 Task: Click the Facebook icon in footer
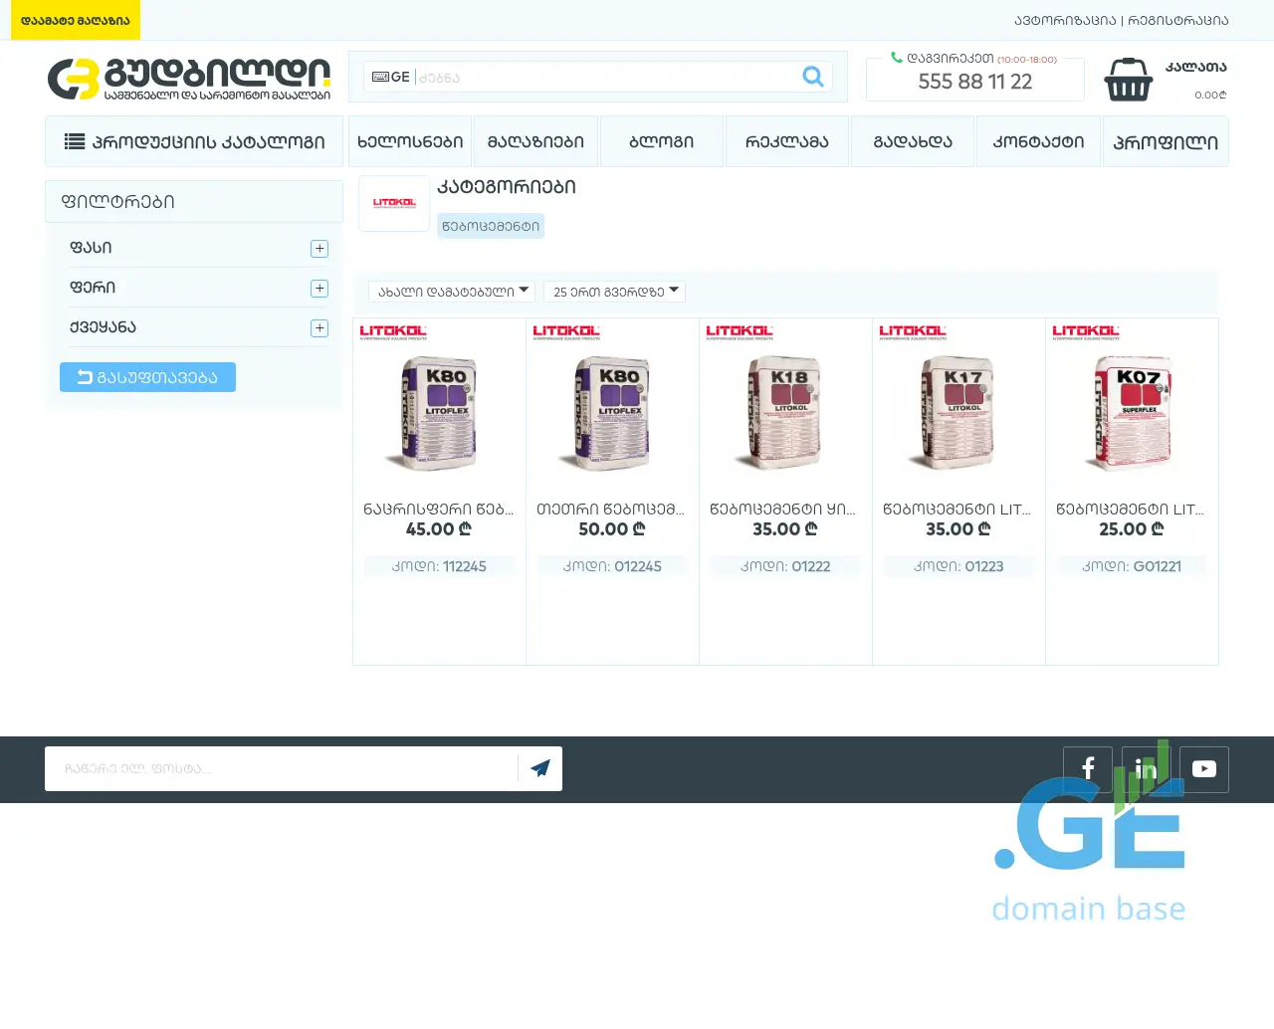click(x=1088, y=769)
